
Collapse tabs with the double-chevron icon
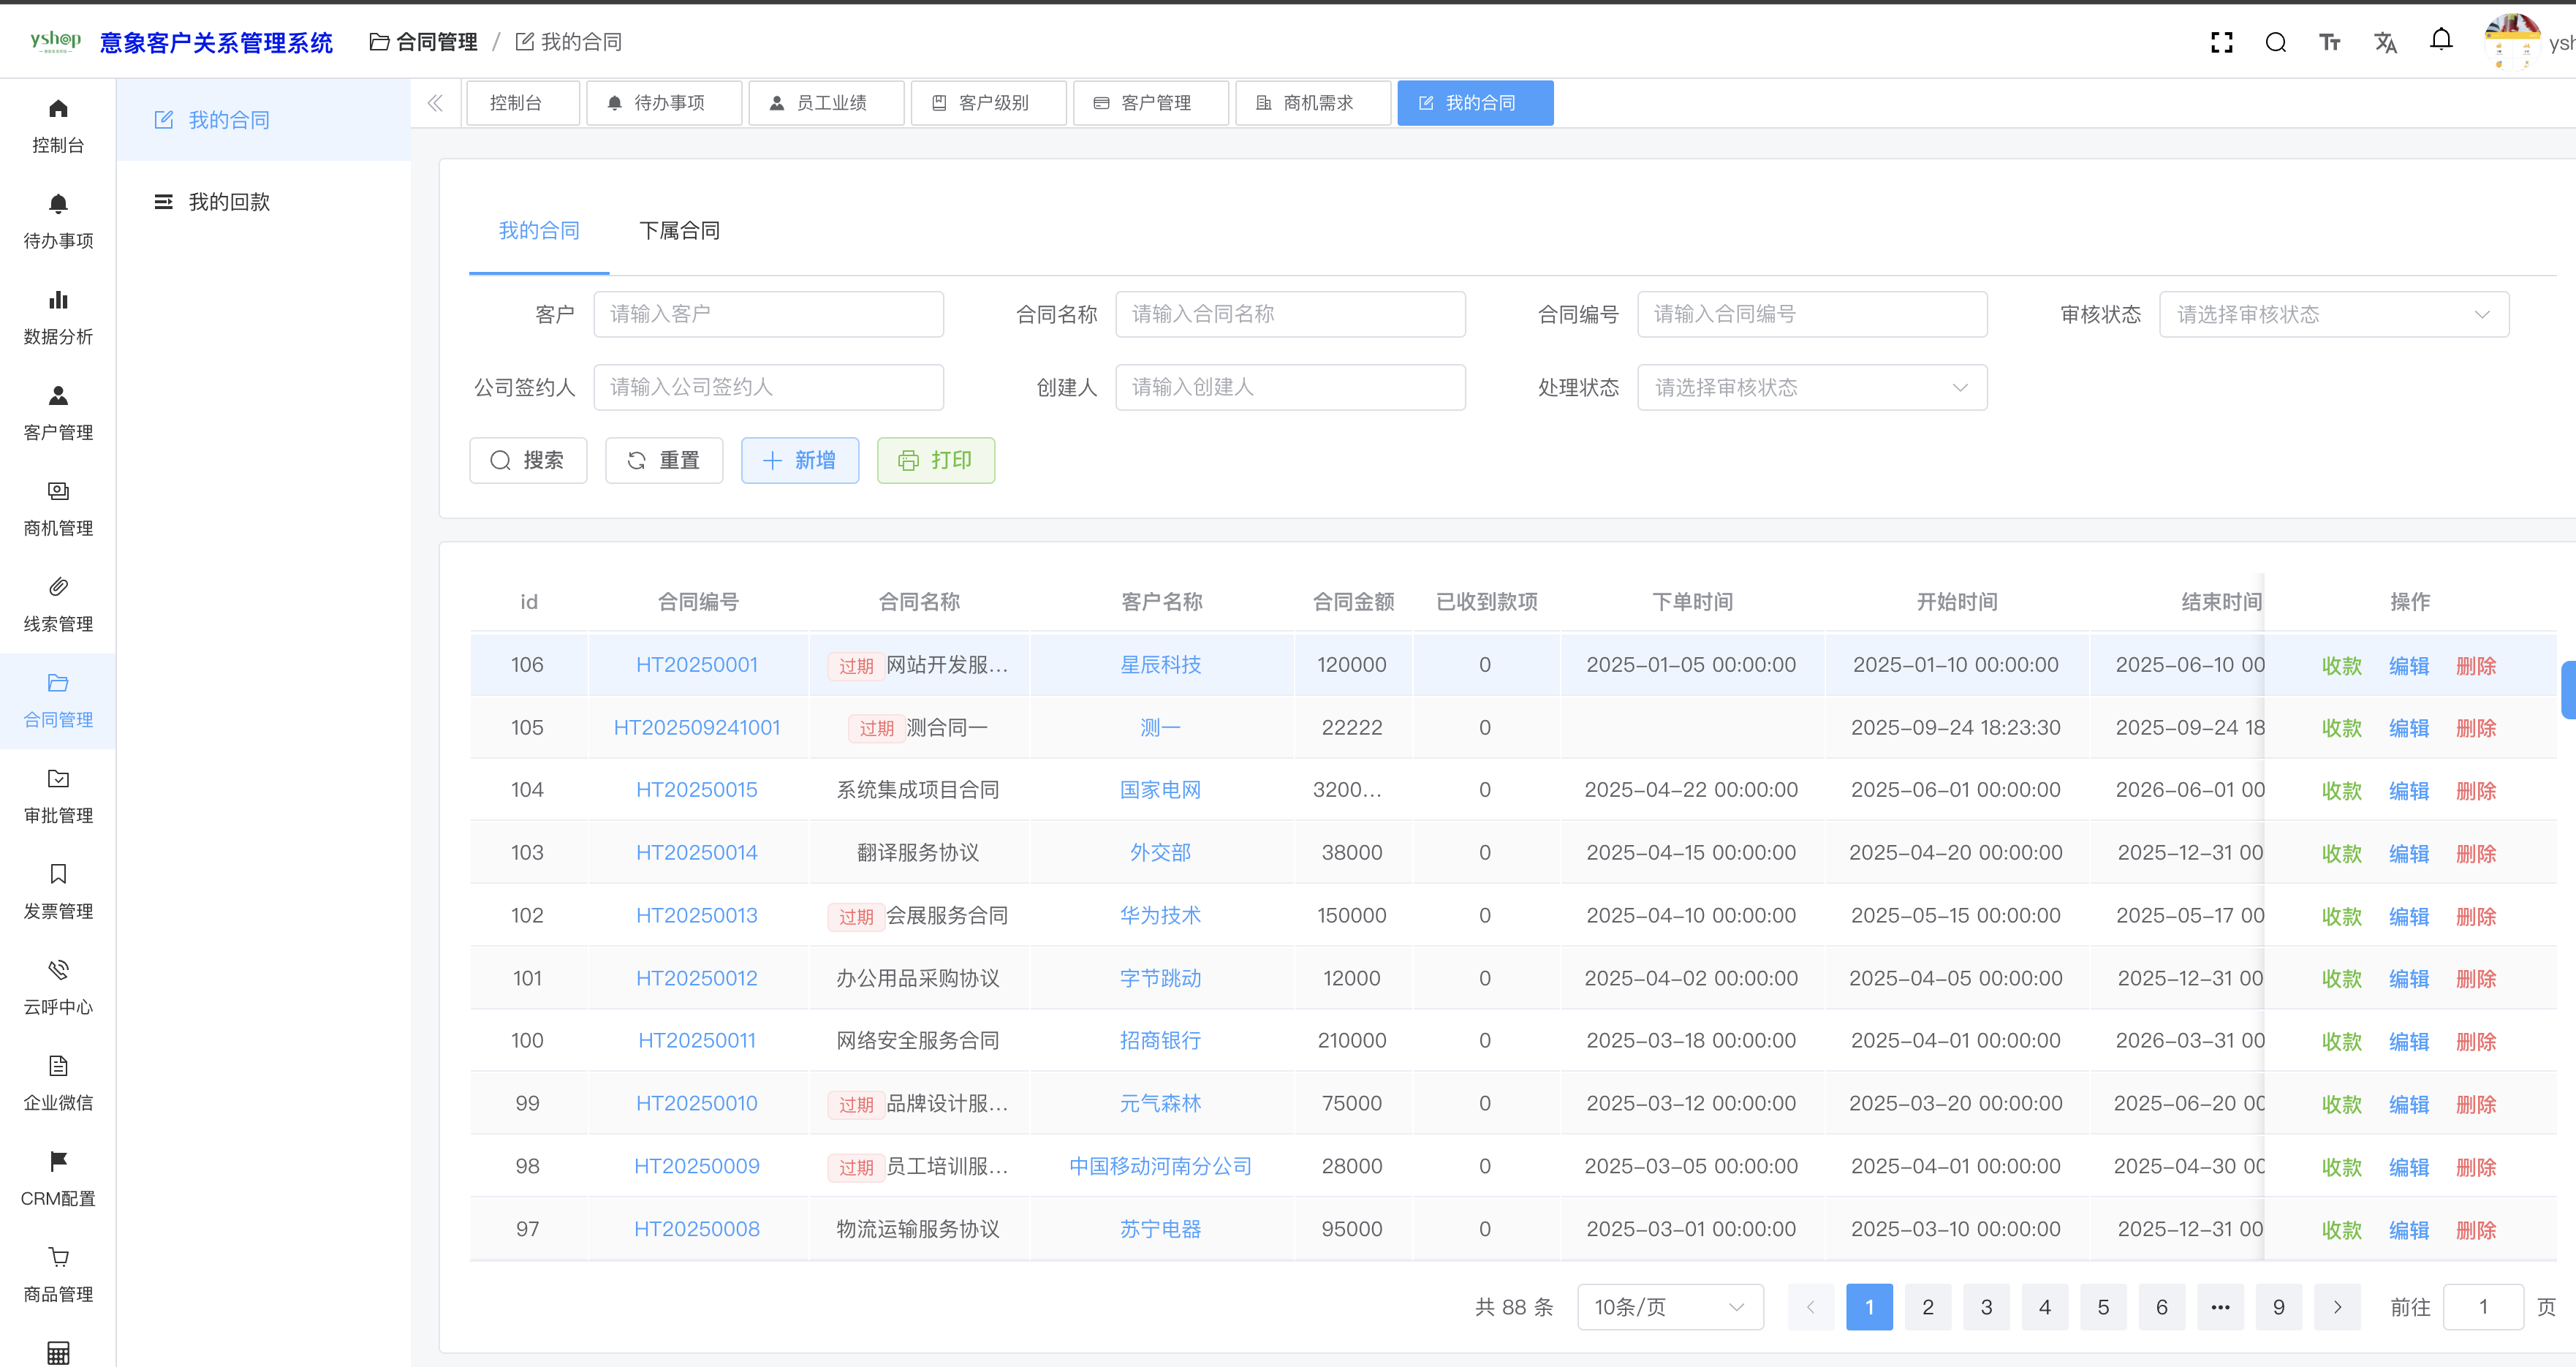(435, 103)
